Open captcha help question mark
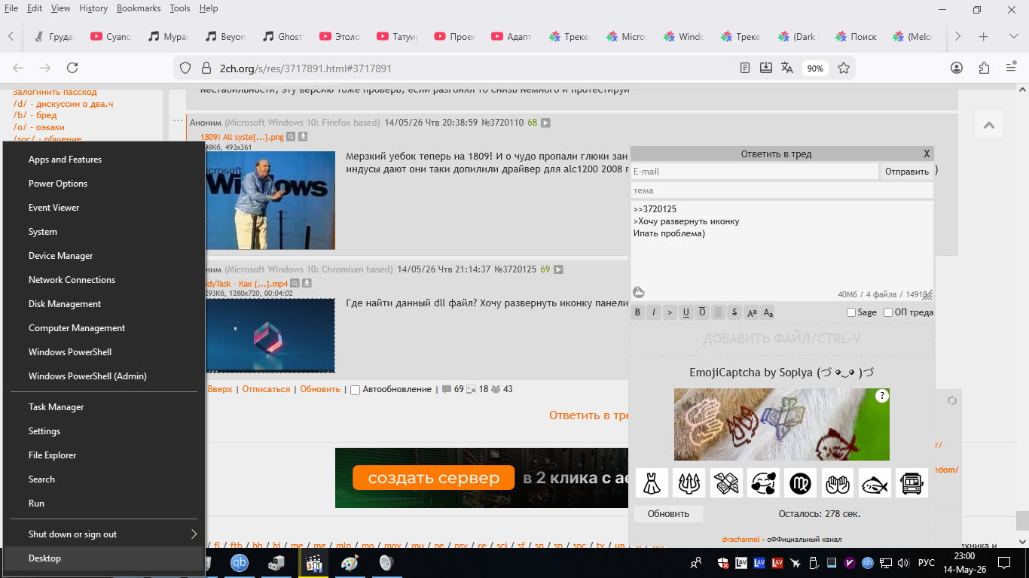Screen dimensions: 1029x578 (x=882, y=396)
